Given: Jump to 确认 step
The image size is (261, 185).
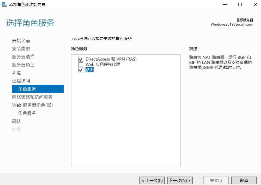Looking at the screenshot, I should (x=17, y=121).
